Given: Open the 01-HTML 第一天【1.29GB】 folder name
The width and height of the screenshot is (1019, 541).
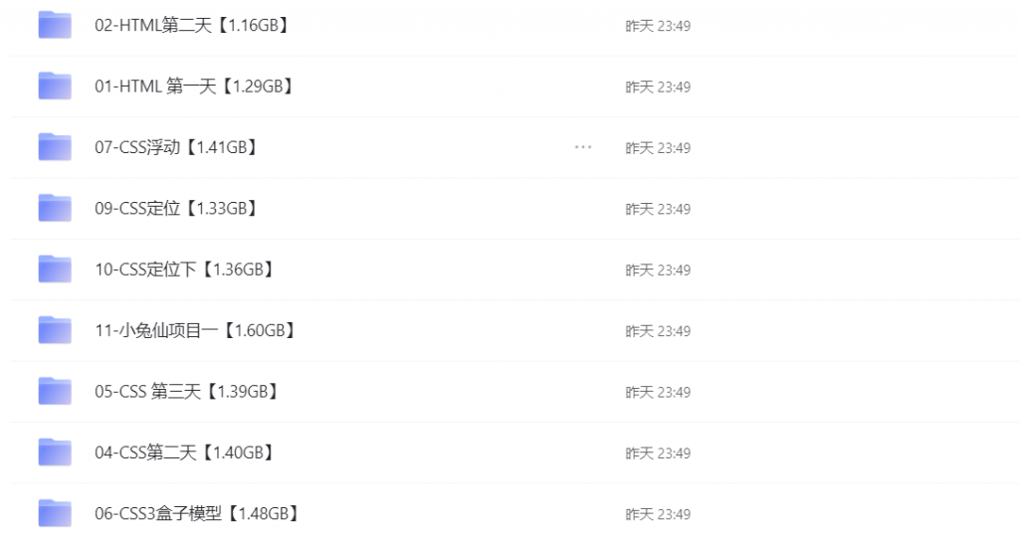Looking at the screenshot, I should [x=195, y=87].
